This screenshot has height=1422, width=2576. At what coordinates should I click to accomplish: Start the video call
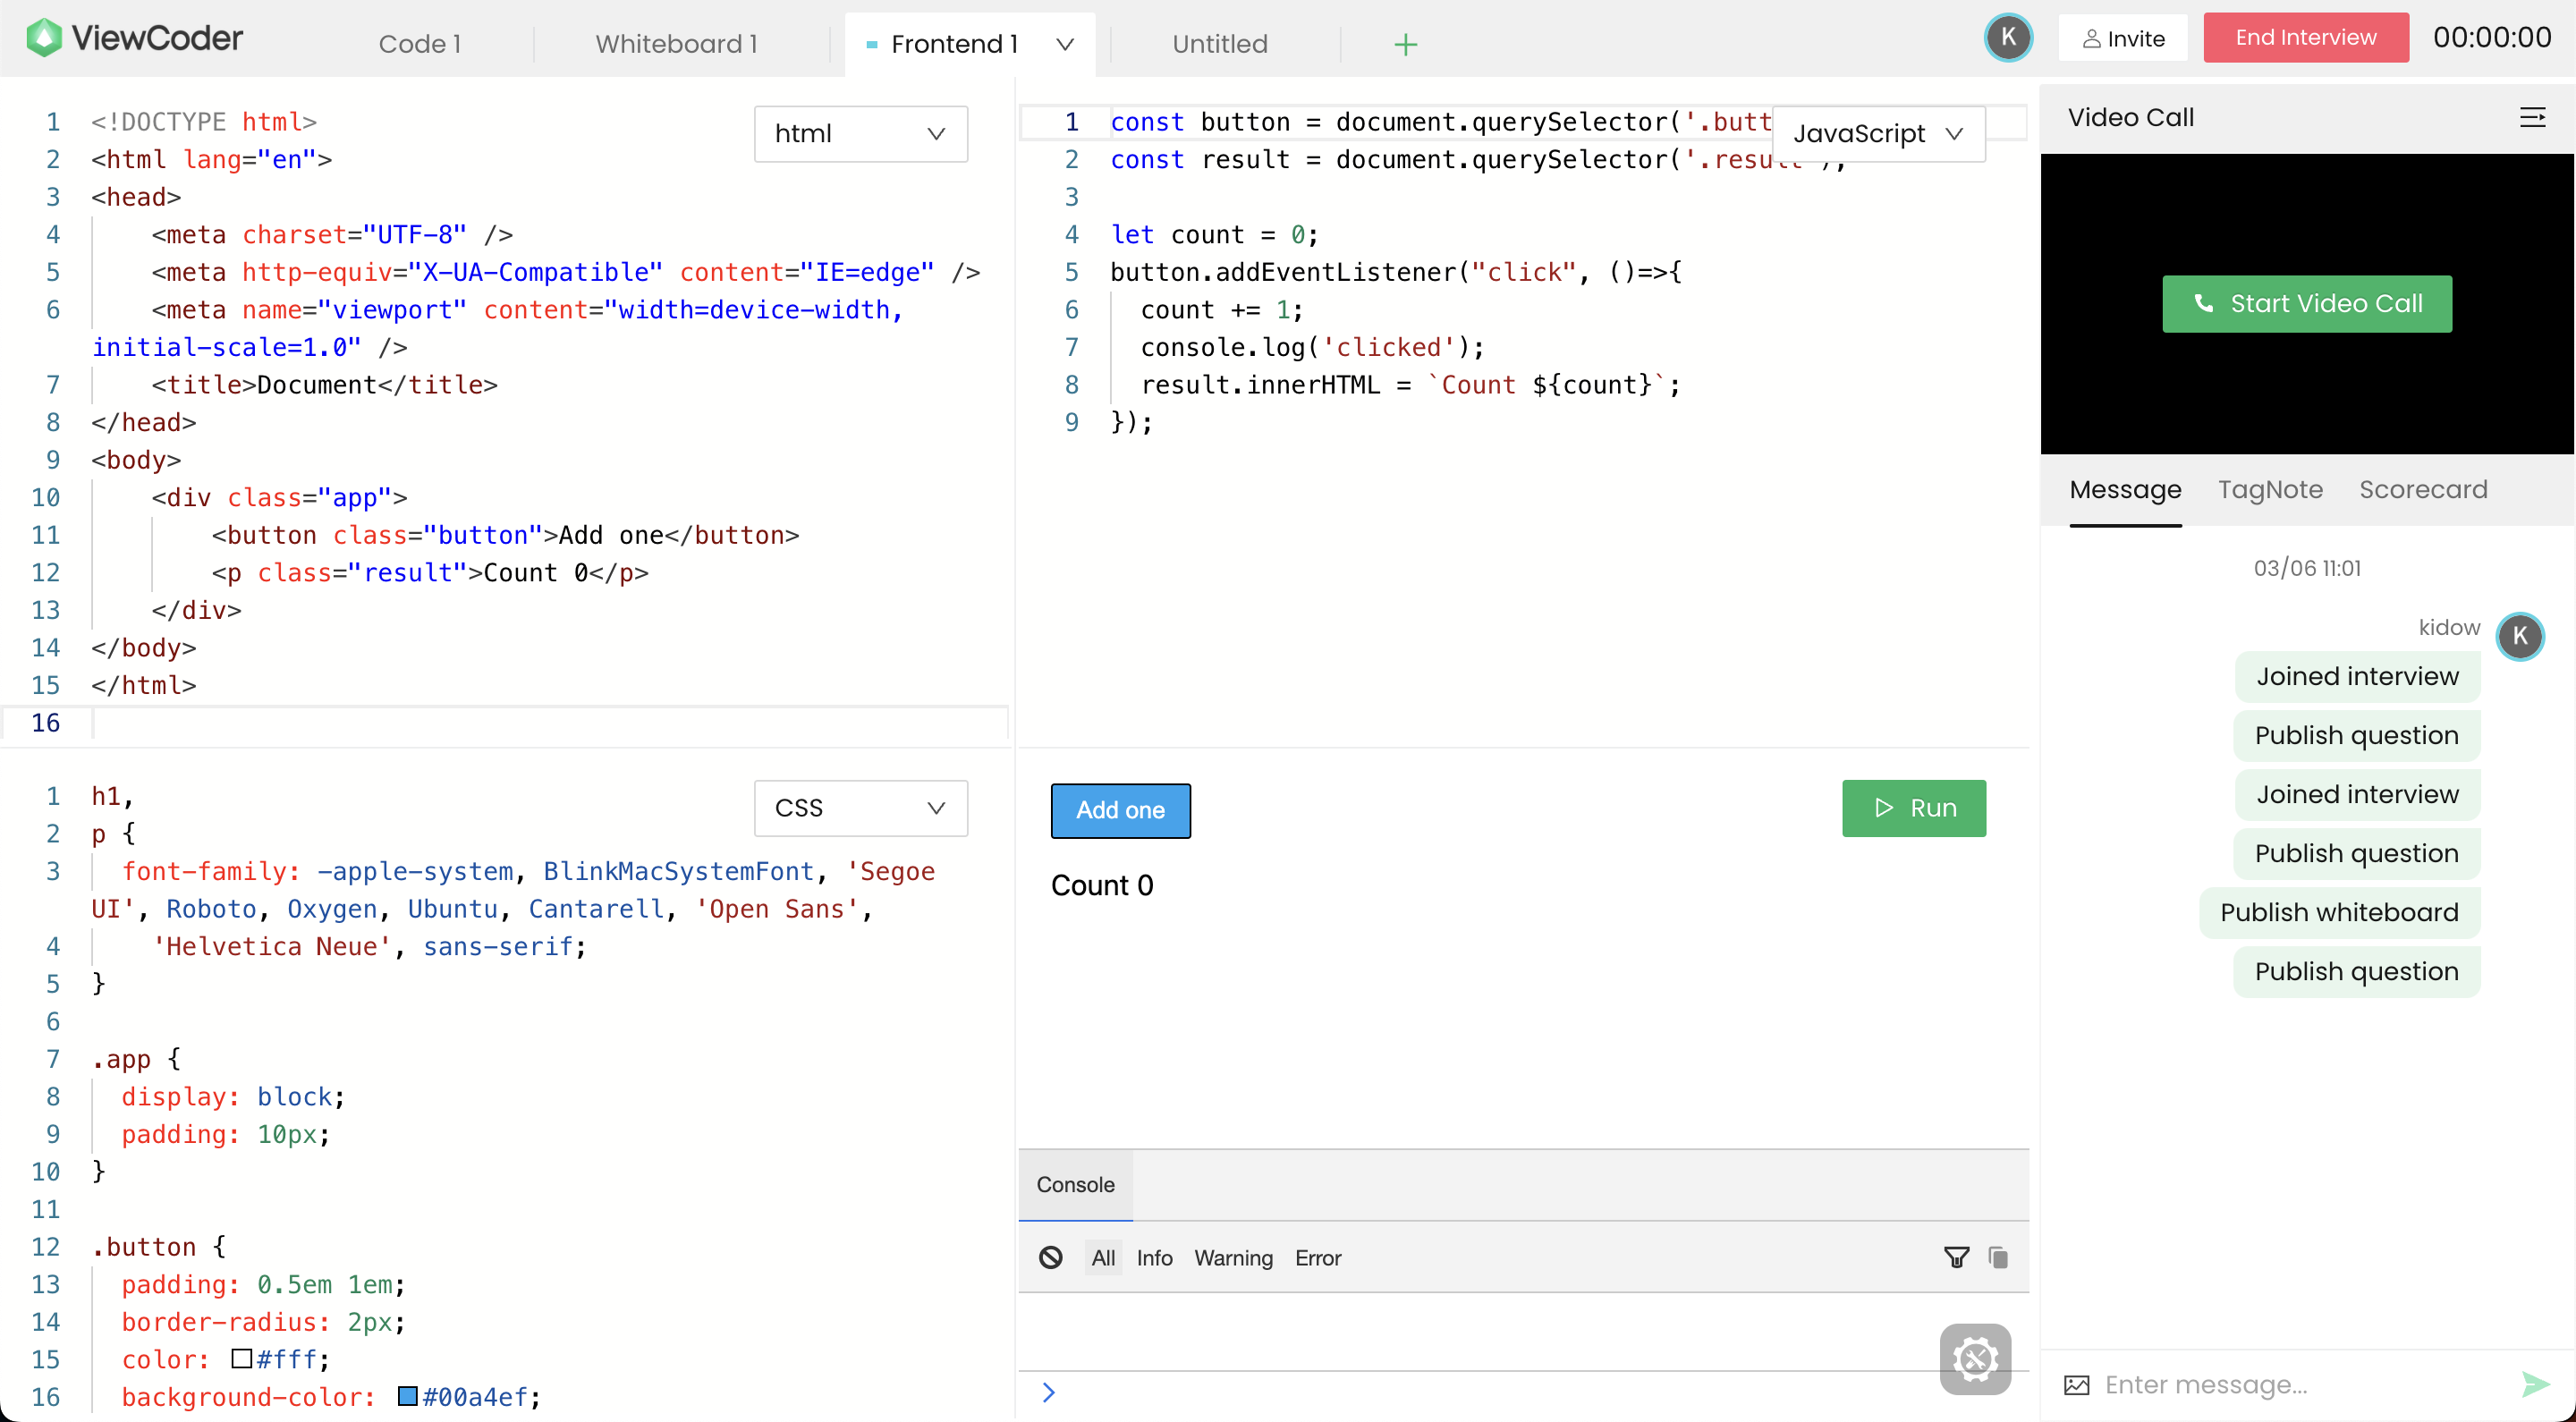click(x=2307, y=304)
